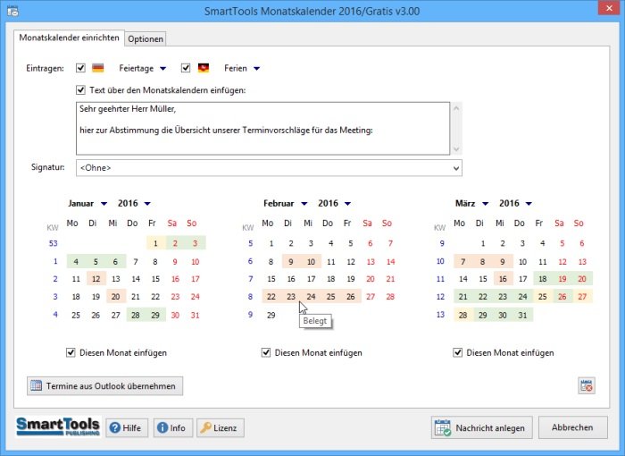The height and width of the screenshot is (456, 625).
Task: Select January 12 highlighted day
Action: tap(96, 279)
